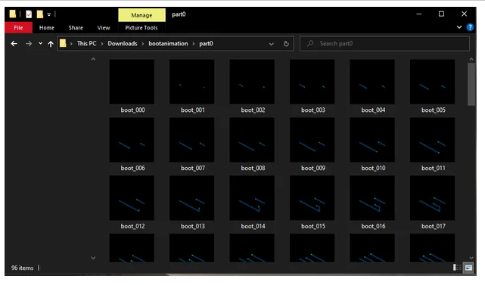Screen dimensions: 485x285
Task: Go back with the left arrow
Action: tap(14, 44)
